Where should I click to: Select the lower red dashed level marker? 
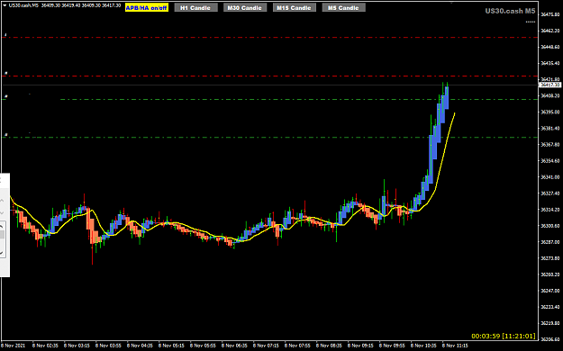pyautogui.click(x=5, y=74)
